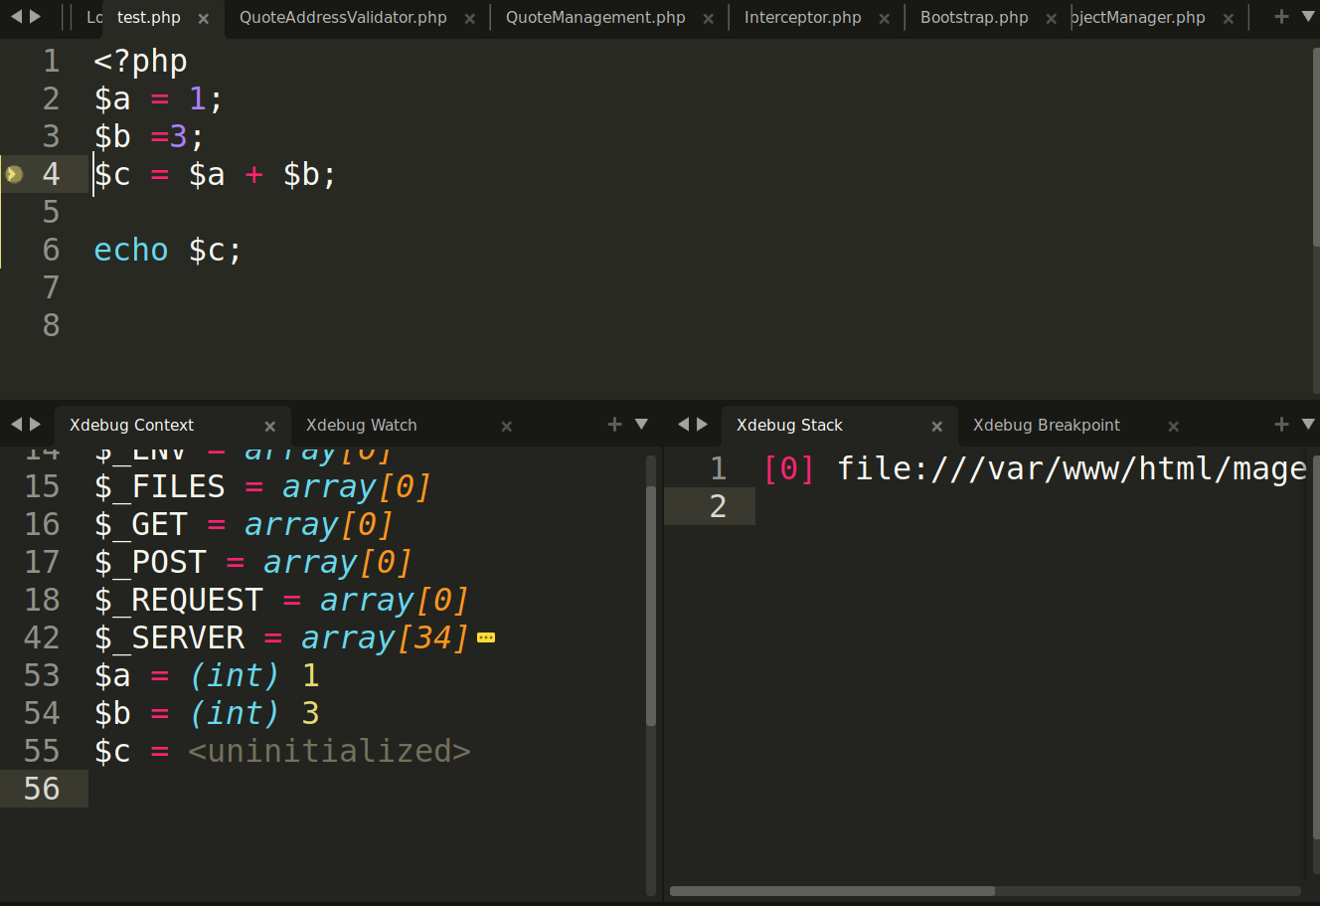
Task: Click the <?php line in the editor
Action: (x=140, y=61)
